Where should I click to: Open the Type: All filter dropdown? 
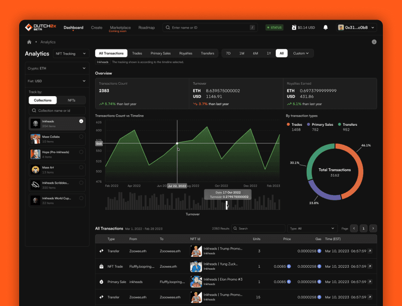pyautogui.click(x=312, y=229)
